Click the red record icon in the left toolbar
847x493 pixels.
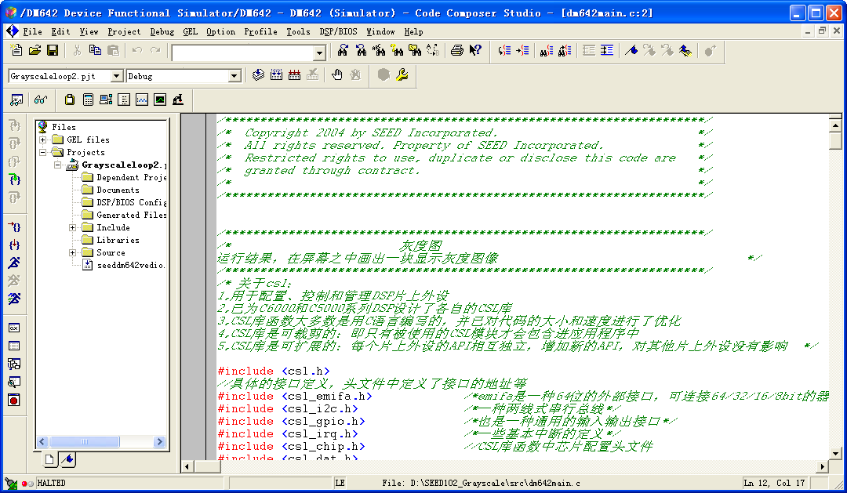click(x=14, y=400)
